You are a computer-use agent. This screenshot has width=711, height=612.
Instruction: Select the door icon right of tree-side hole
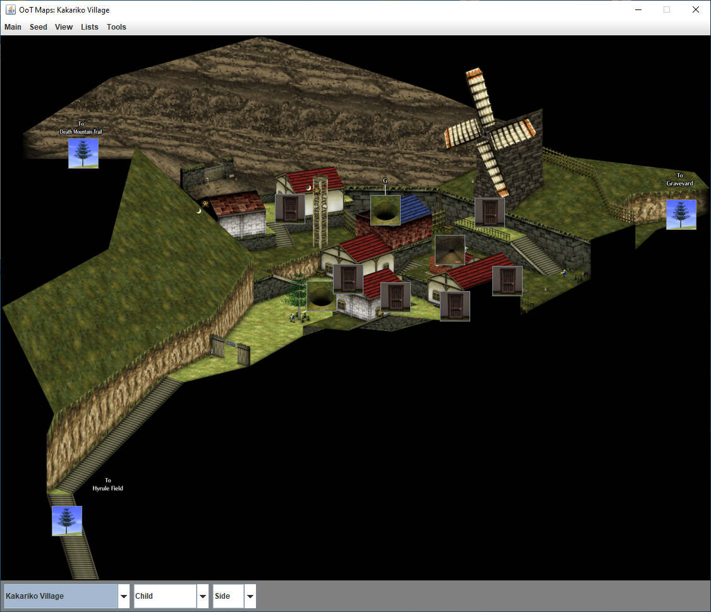[348, 279]
